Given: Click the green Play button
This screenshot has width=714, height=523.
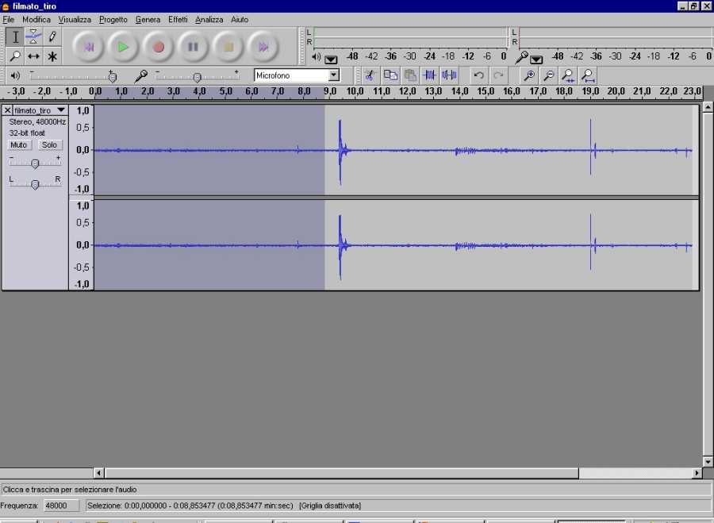Looking at the screenshot, I should point(123,47).
